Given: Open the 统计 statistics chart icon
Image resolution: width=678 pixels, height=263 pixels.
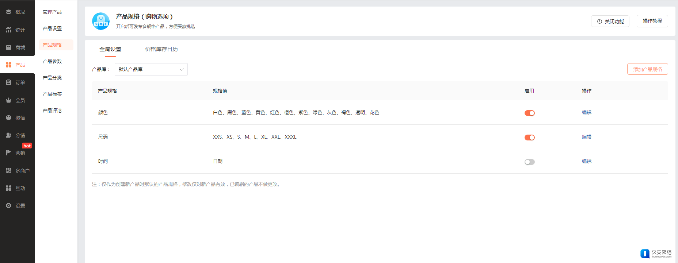Looking at the screenshot, I should point(8,30).
